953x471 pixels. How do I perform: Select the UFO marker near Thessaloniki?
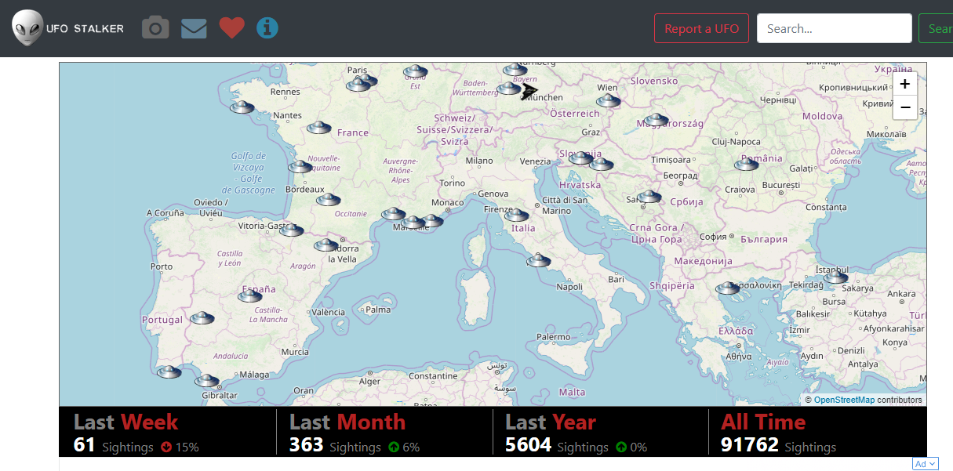tap(727, 288)
